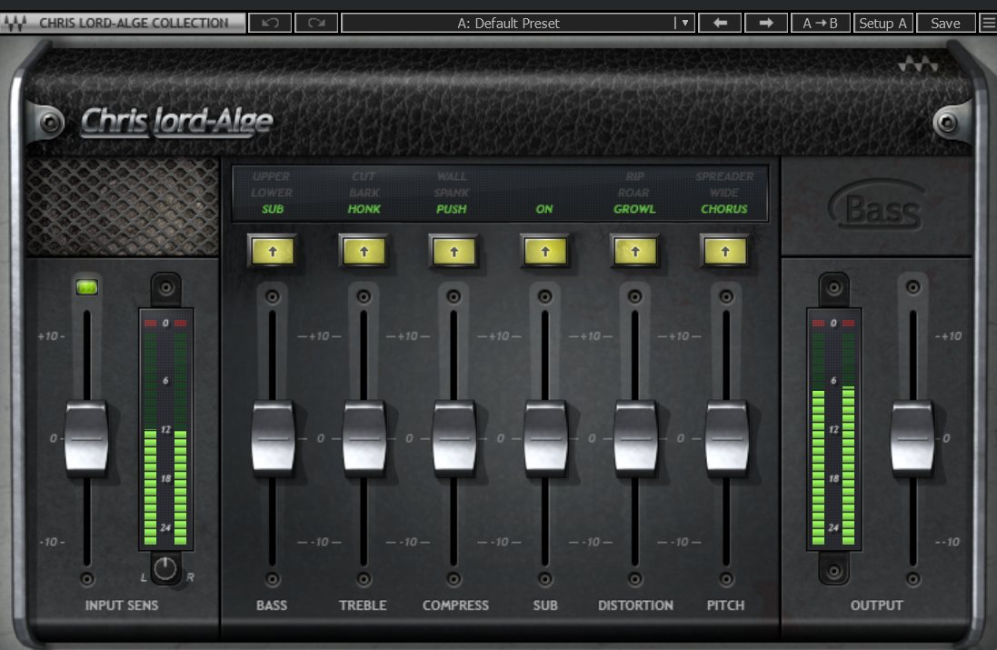Click the Output fader handle
The image size is (997, 650).
point(912,437)
